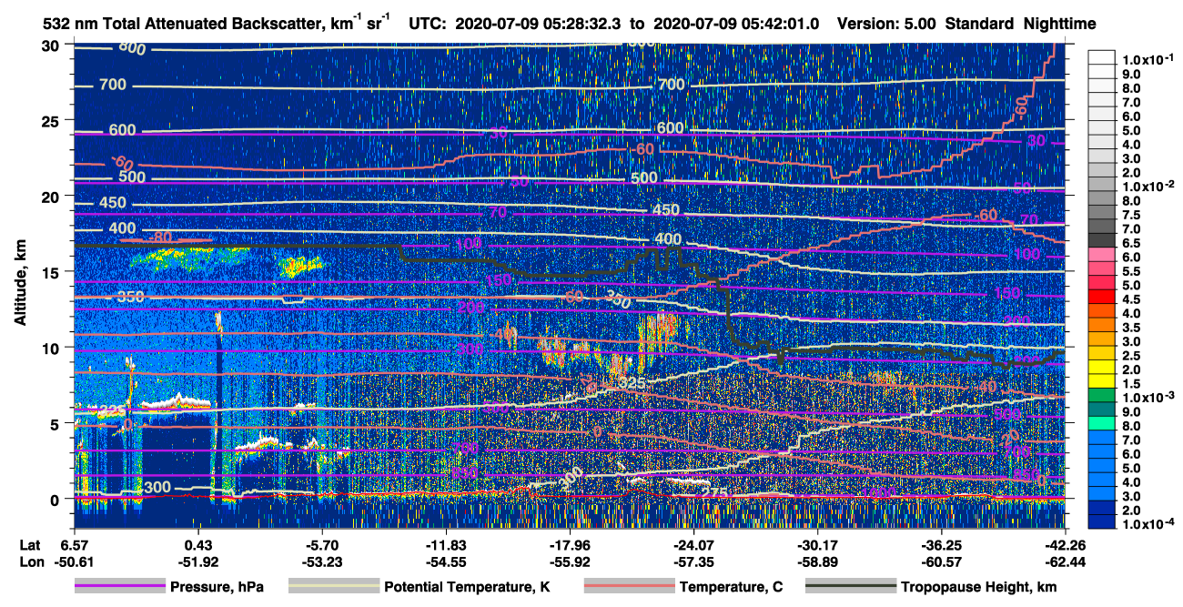Viewport: 1183px width, 607px height.
Task: Click the longitude value -60.57
Action: (x=941, y=561)
